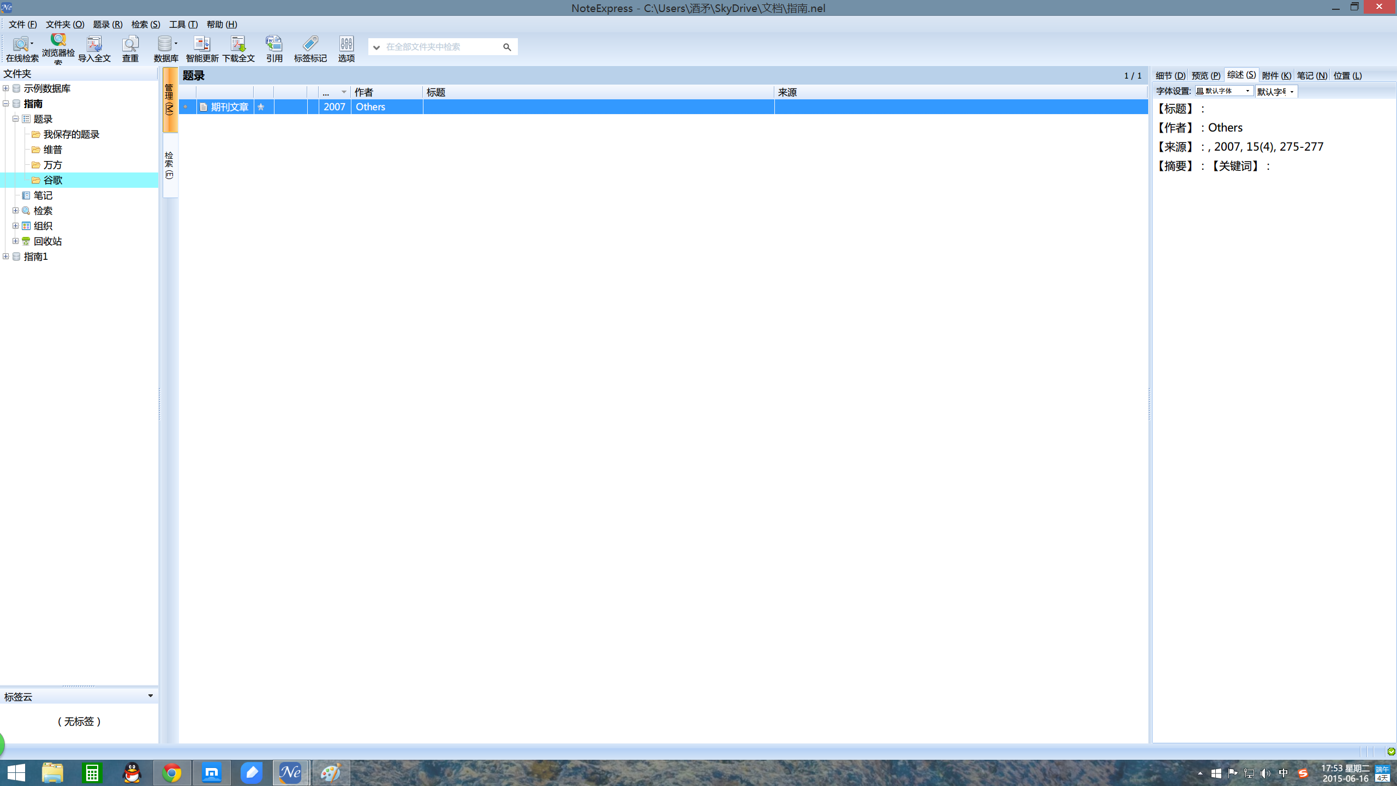The image size is (1397, 786).
Task: Open the 题录 (R) menu
Action: pos(108,25)
